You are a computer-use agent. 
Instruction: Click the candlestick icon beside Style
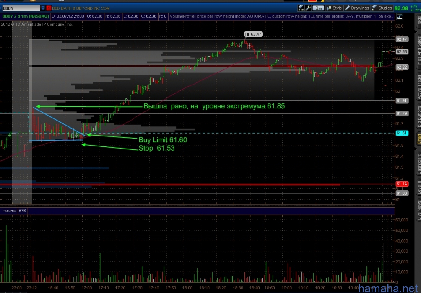pos(329,8)
